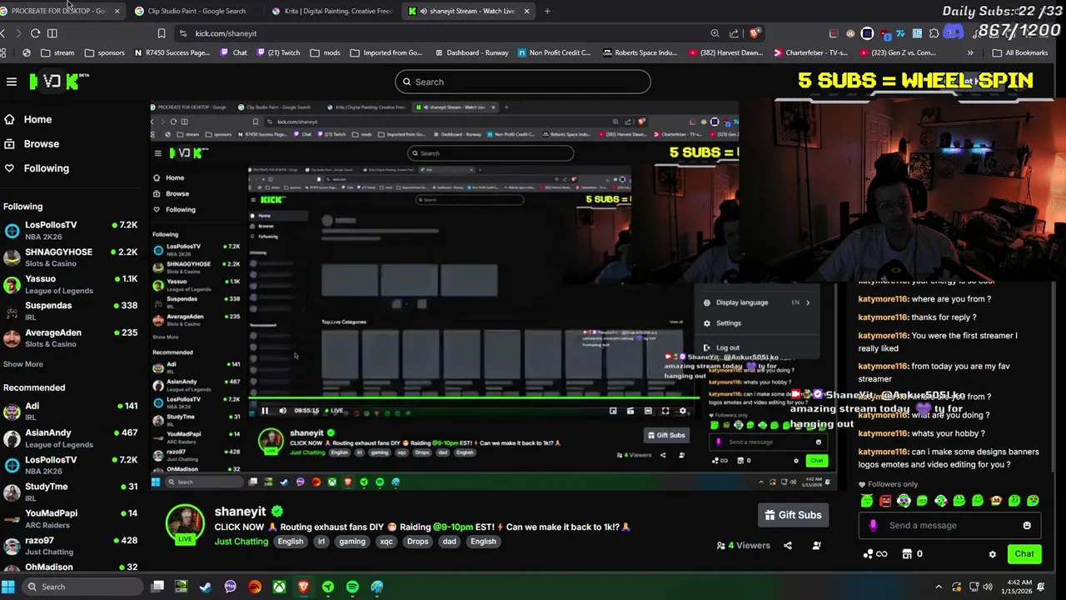Open Yassuo channel in sidebar
Screen dimensions: 1066x600
click(x=70, y=283)
